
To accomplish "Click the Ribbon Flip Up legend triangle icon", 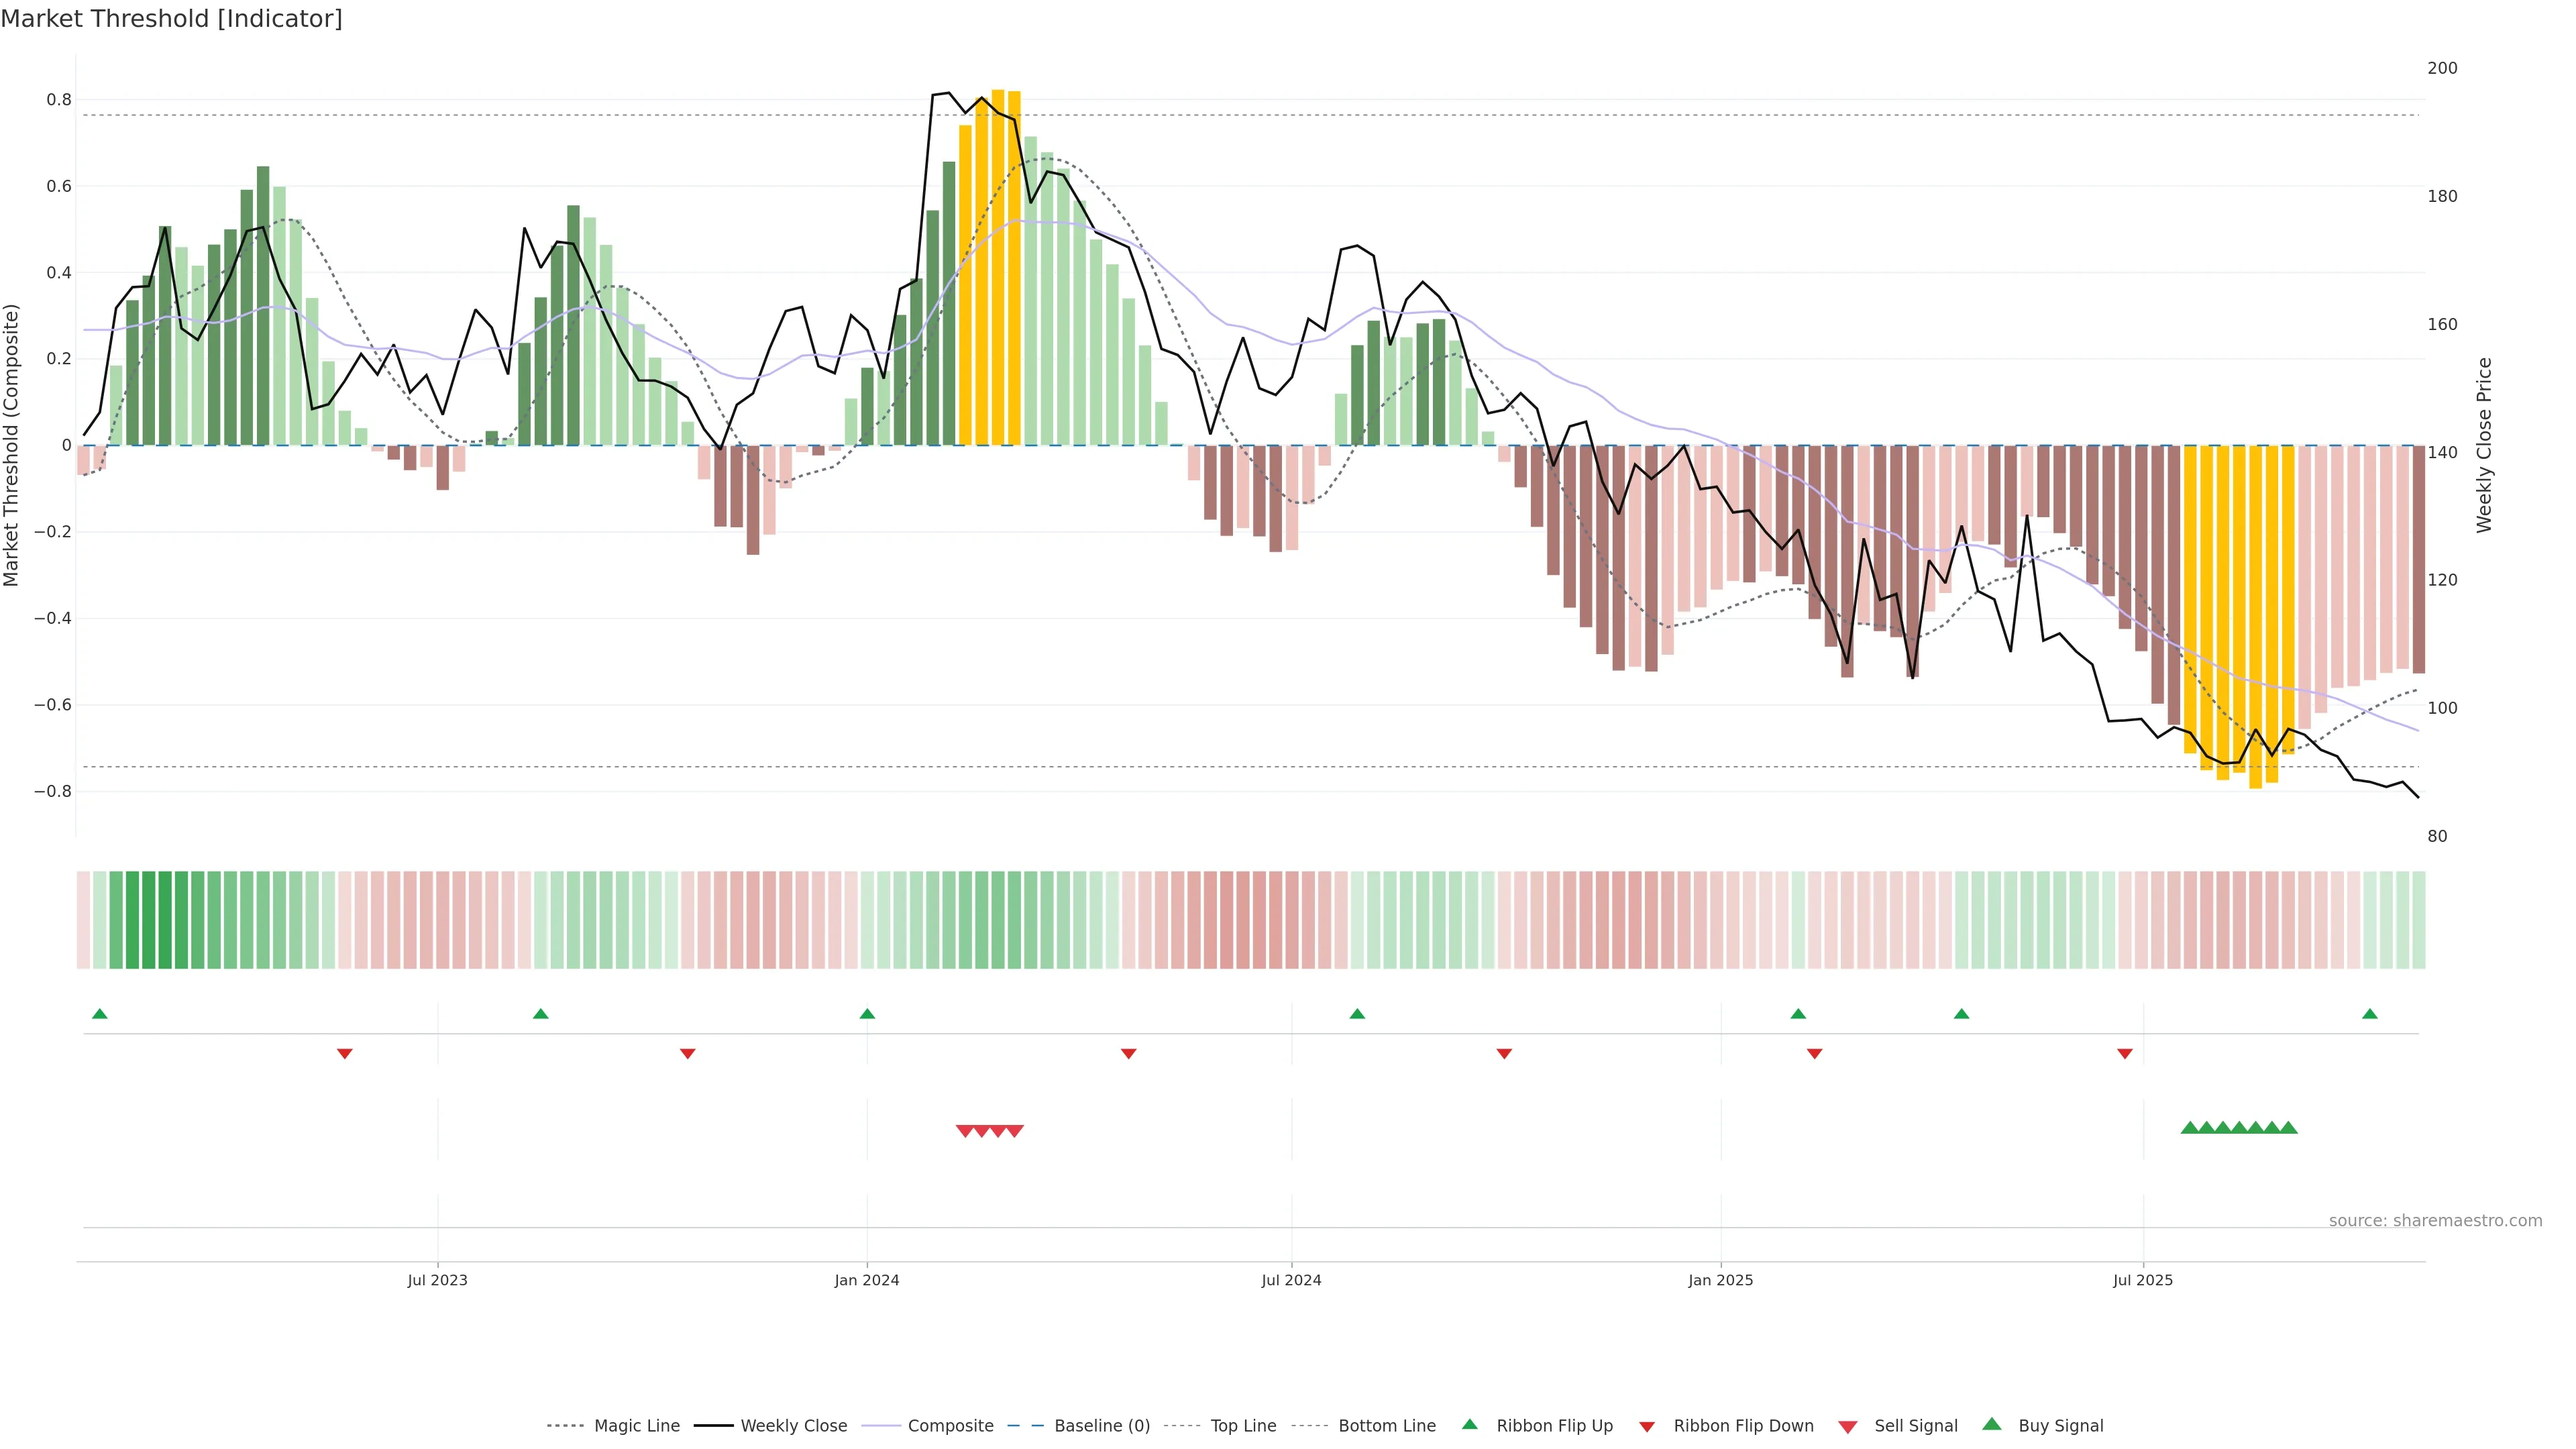I will pyautogui.click(x=1469, y=1425).
